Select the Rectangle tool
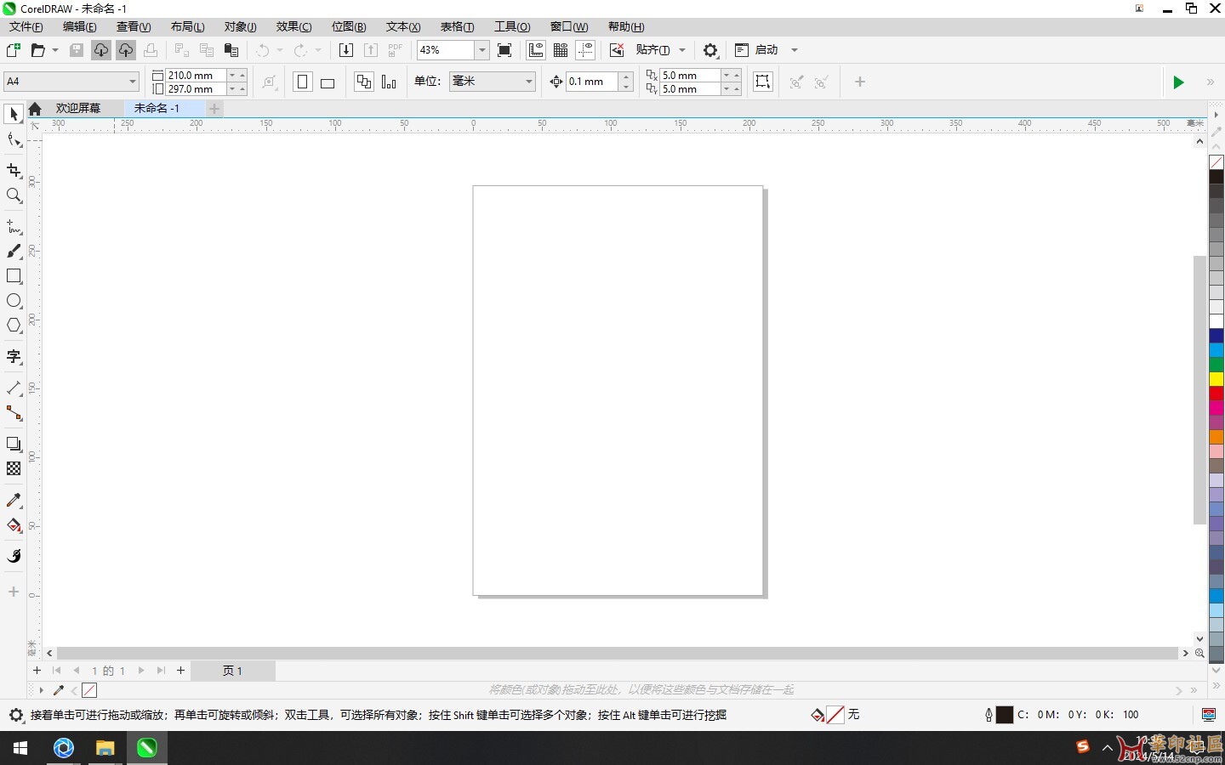The height and width of the screenshot is (765, 1225). coord(14,276)
